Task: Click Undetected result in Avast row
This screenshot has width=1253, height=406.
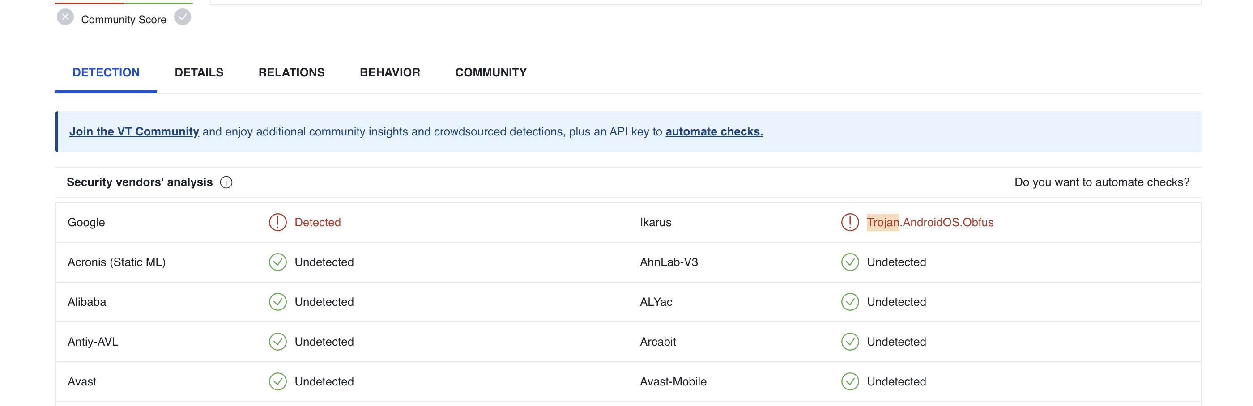Action: [x=324, y=382]
